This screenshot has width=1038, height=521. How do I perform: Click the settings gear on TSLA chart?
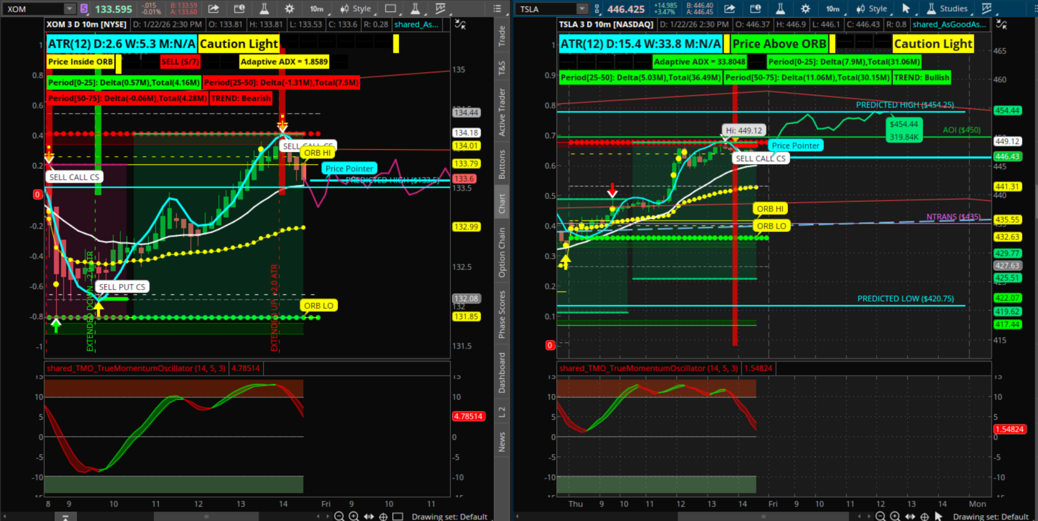tap(805, 9)
